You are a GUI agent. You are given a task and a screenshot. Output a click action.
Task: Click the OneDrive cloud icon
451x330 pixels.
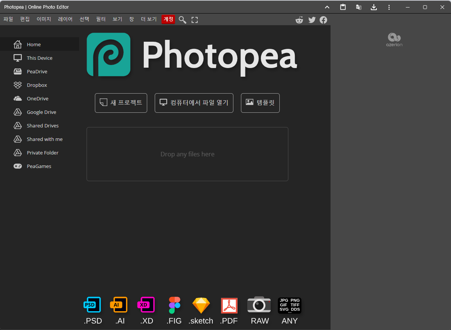click(x=18, y=98)
